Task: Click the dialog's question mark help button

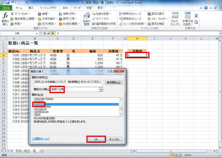Action: pos(111,71)
